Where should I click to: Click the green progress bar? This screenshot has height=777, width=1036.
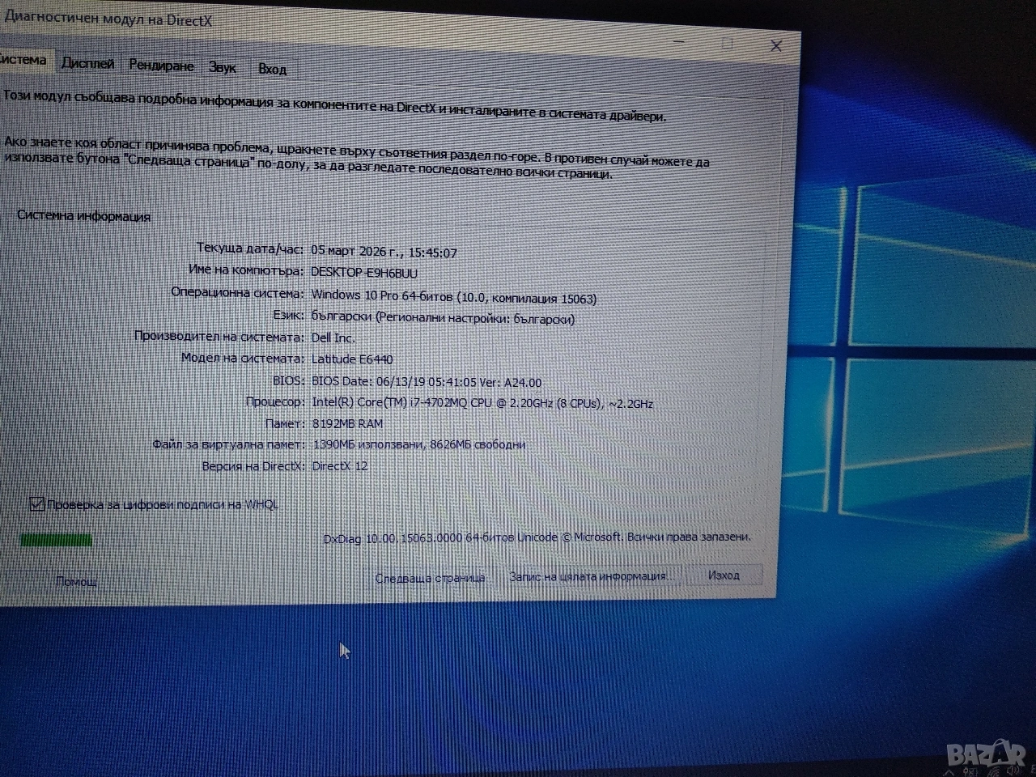pyautogui.click(x=56, y=540)
